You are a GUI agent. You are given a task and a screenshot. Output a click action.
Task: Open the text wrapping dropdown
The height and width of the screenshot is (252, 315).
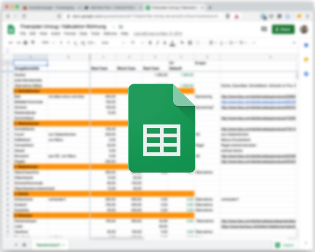pyautogui.click(x=232, y=43)
